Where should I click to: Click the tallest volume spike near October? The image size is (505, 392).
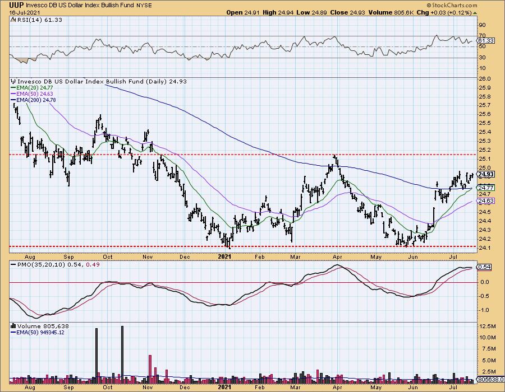pyautogui.click(x=122, y=354)
